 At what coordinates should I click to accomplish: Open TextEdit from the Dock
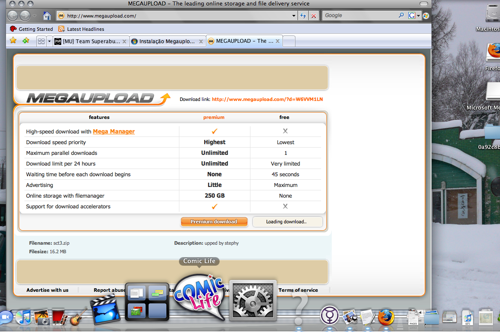367,317
